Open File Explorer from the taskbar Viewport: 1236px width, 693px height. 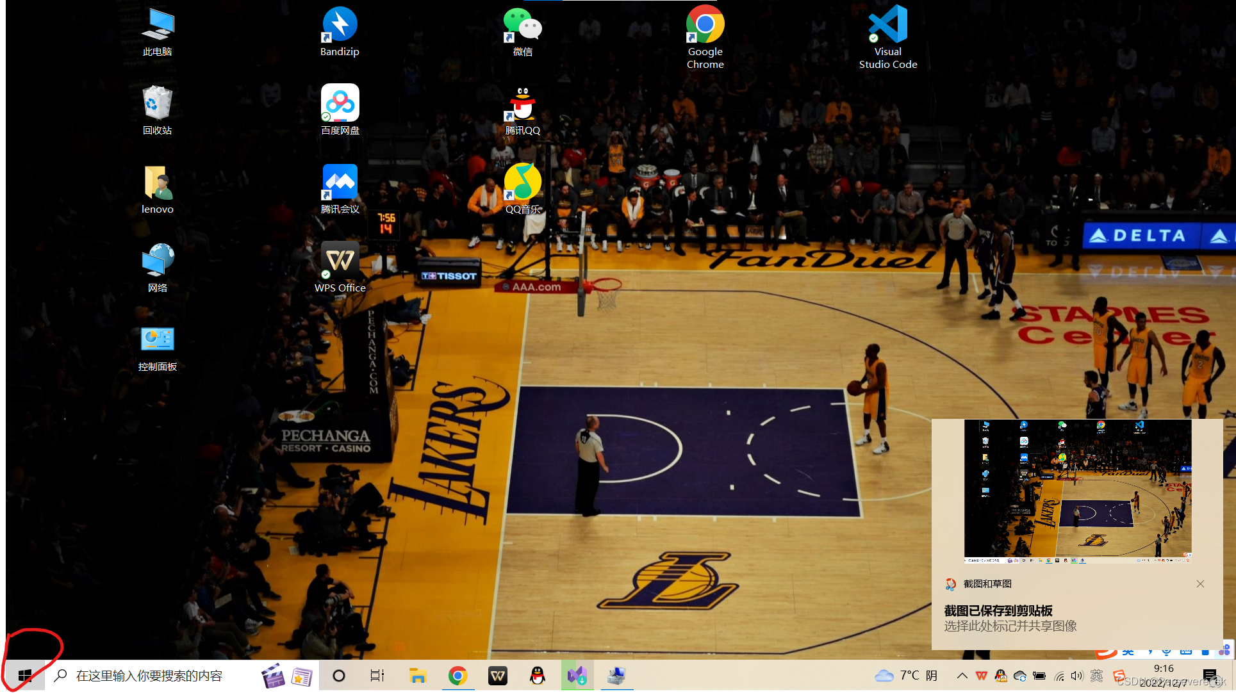click(418, 676)
